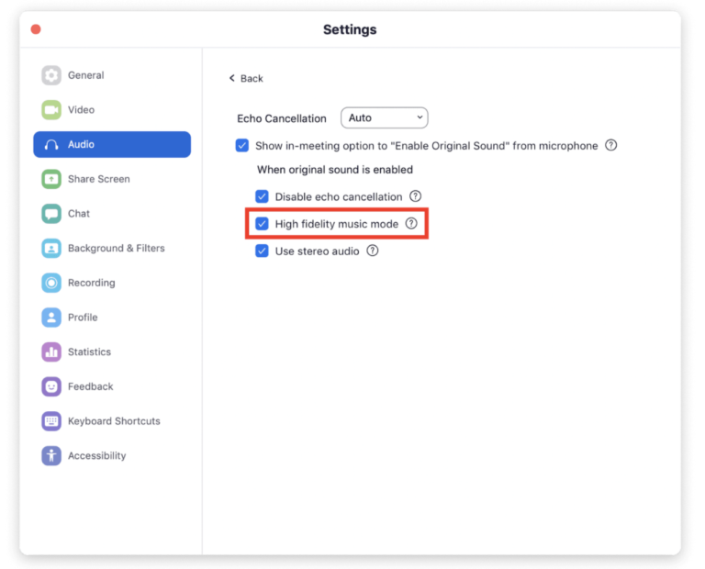
Task: Close the Settings window with red button
Action: pyautogui.click(x=36, y=29)
